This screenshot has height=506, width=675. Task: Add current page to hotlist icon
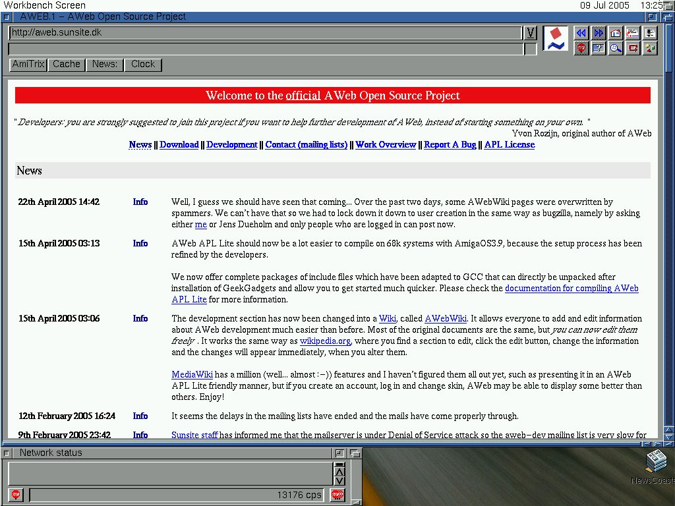click(633, 33)
